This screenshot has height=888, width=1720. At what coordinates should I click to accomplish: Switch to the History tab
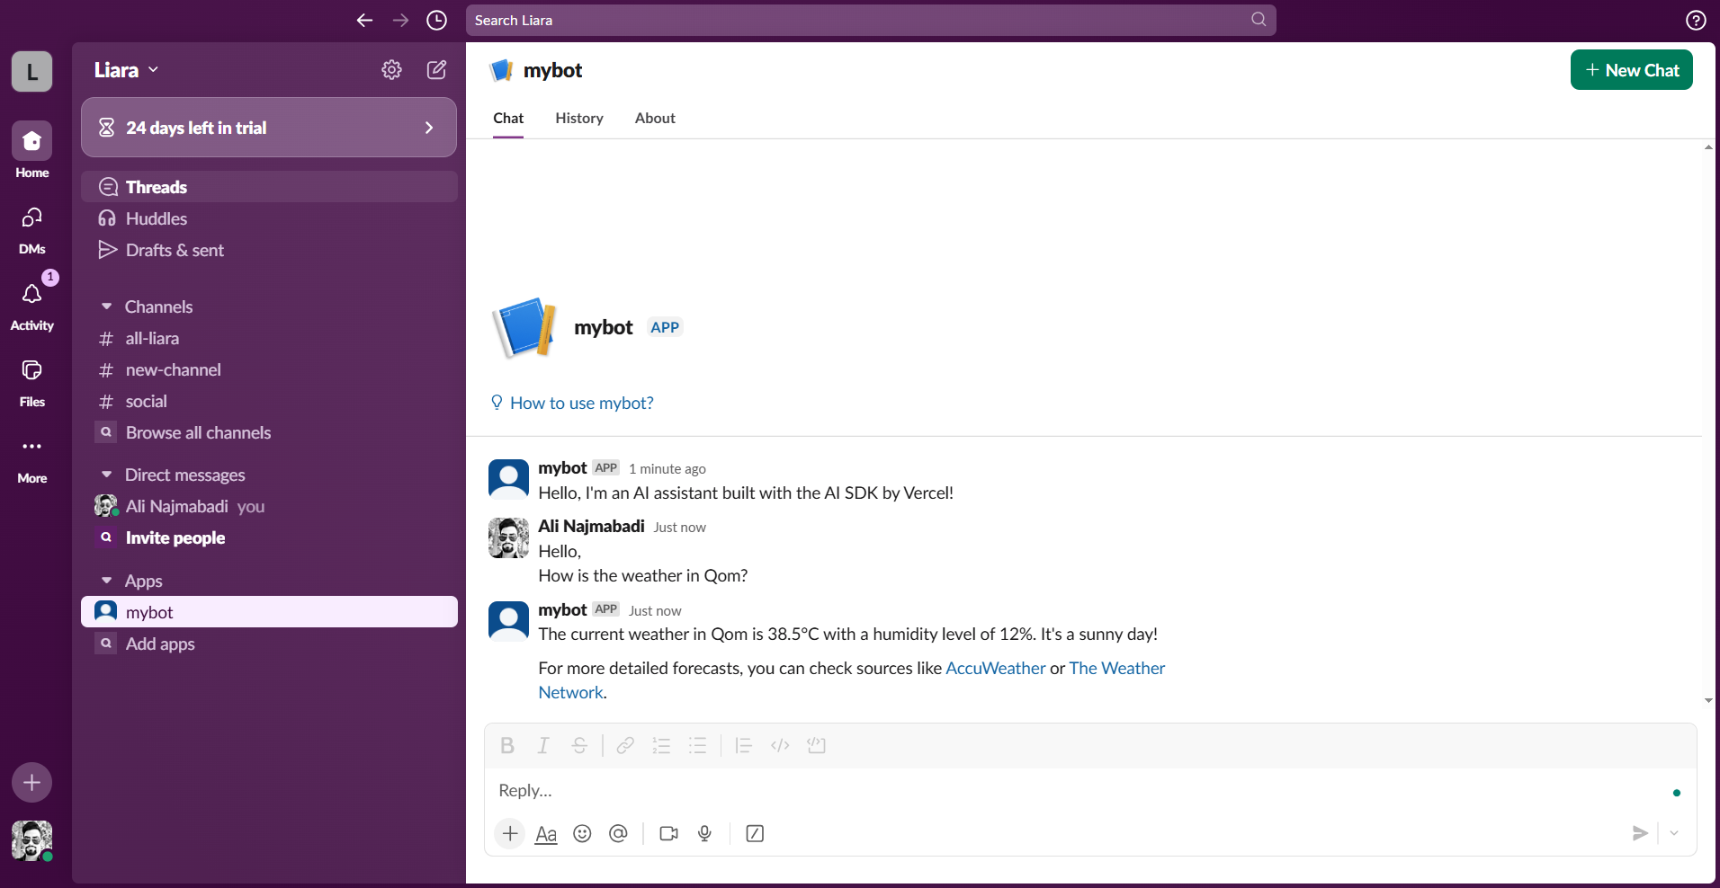point(579,119)
